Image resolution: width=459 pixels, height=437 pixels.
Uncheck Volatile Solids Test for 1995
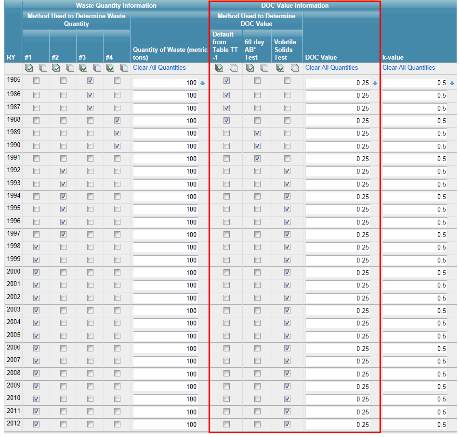287,209
